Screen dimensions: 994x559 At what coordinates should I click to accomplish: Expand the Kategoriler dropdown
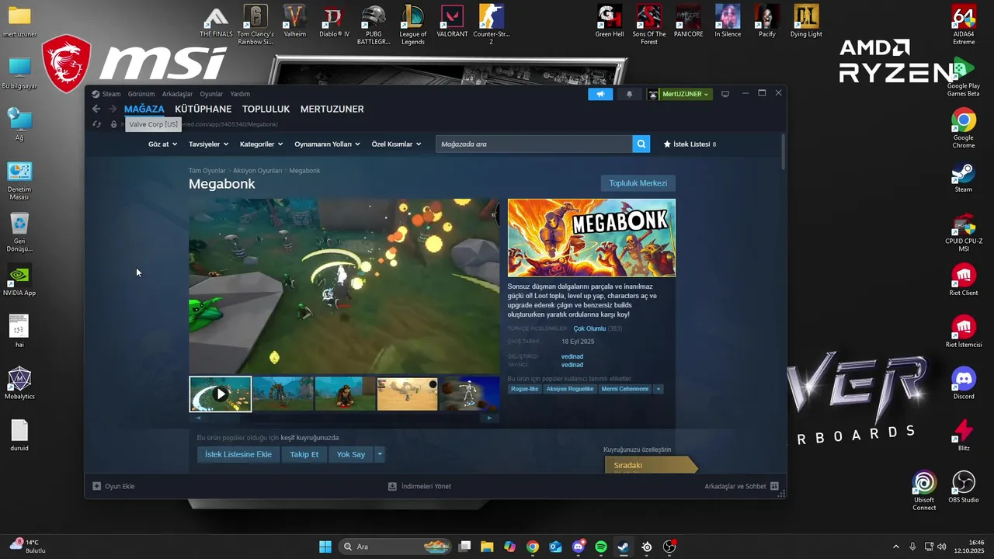tap(261, 144)
